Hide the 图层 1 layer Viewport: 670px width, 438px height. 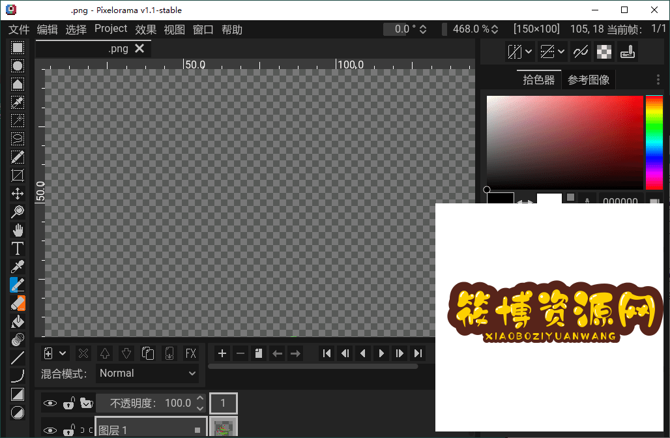pyautogui.click(x=50, y=430)
